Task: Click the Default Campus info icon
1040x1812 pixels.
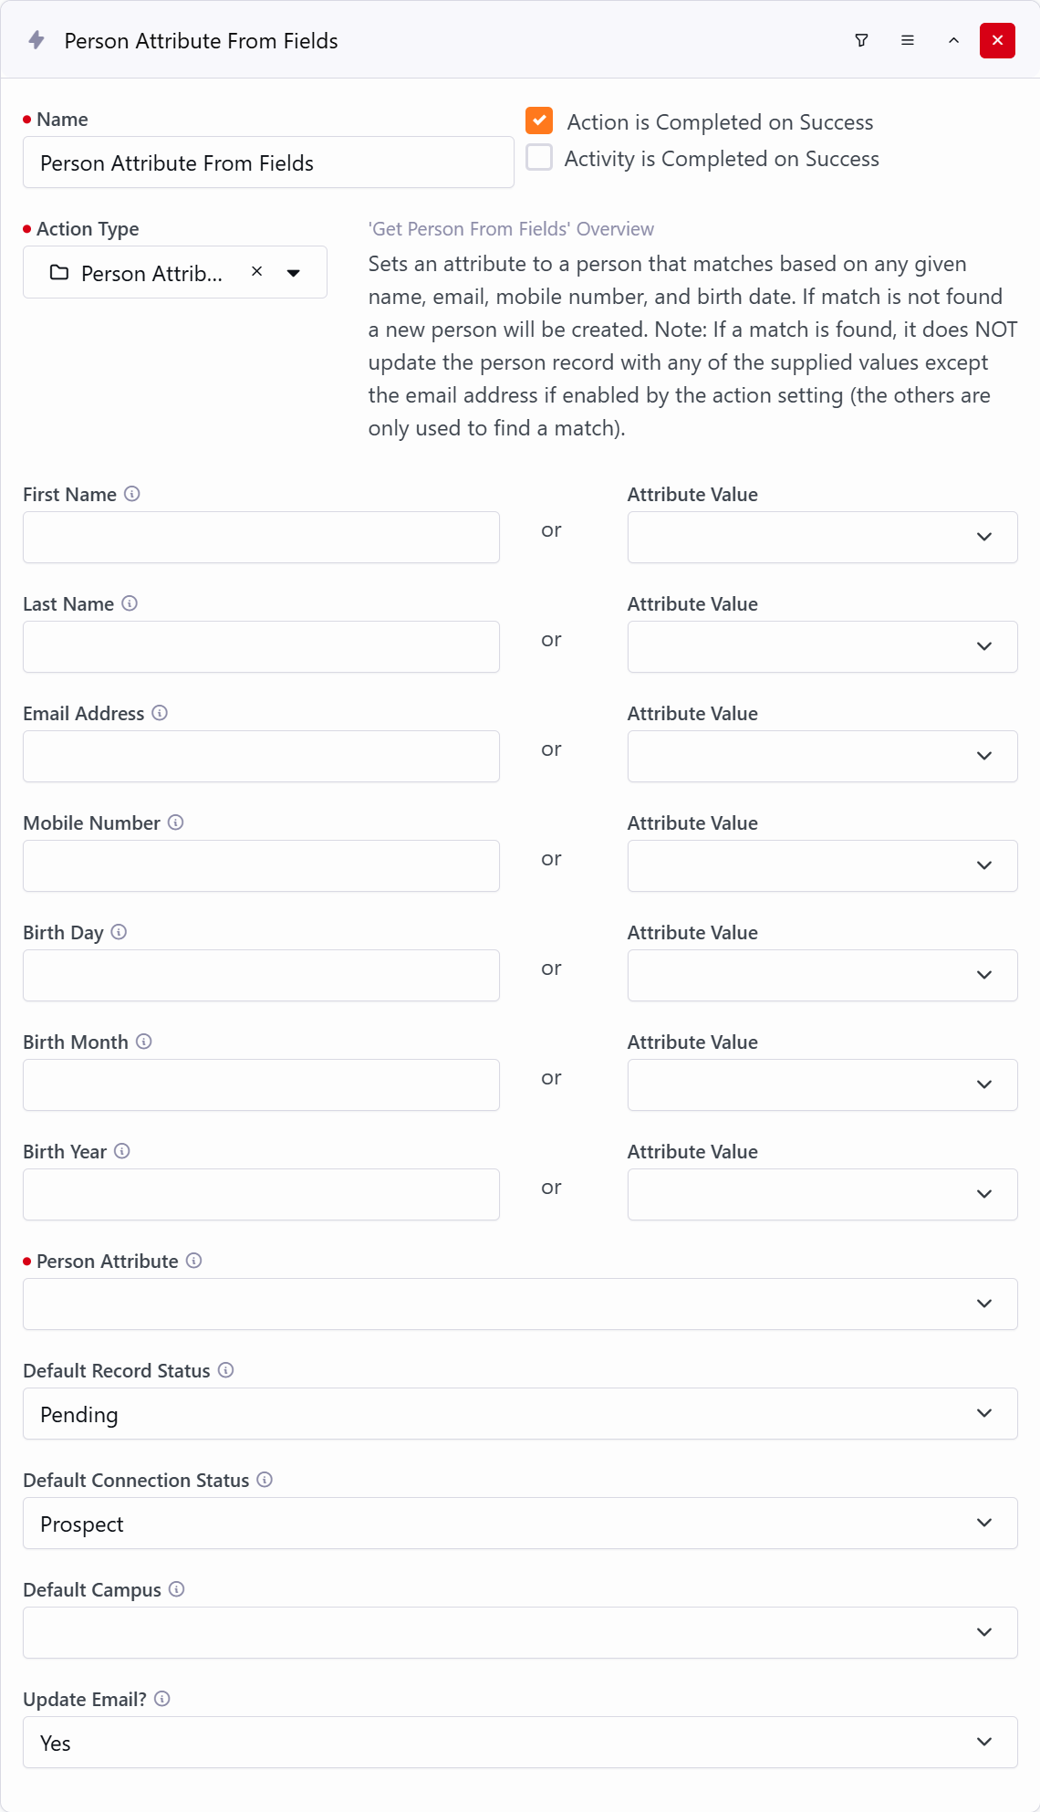Action: (x=177, y=1589)
